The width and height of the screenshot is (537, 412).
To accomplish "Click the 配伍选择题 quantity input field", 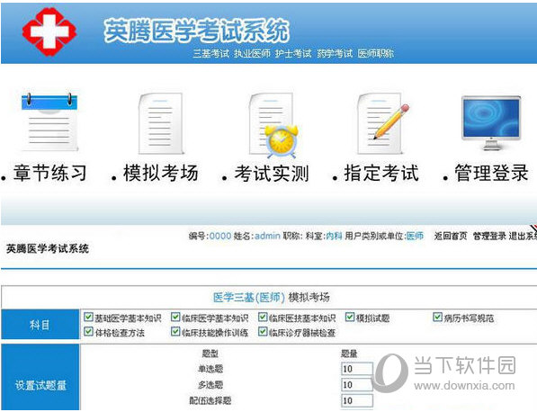I will click(357, 400).
